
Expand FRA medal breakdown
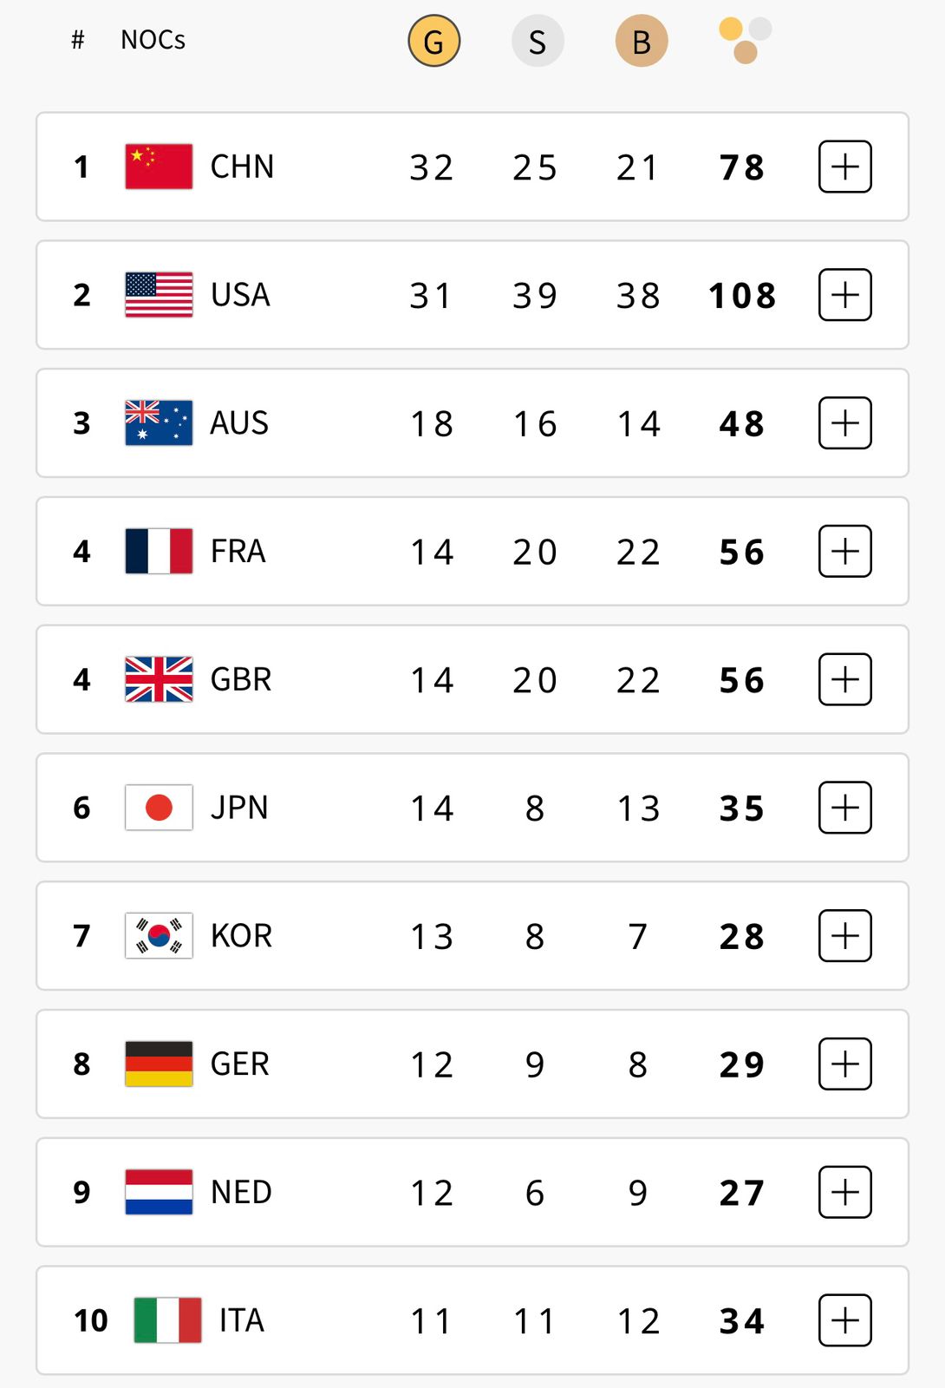[x=845, y=551]
